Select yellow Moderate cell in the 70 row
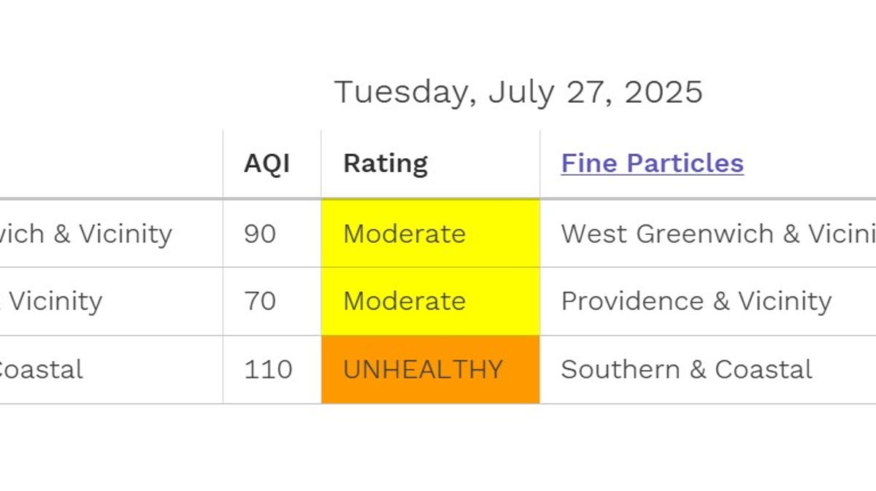 point(431,301)
